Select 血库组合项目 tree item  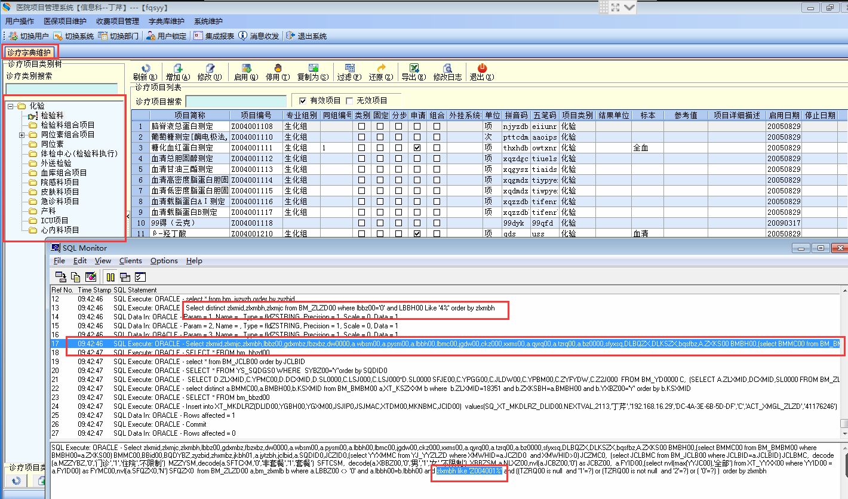point(64,173)
